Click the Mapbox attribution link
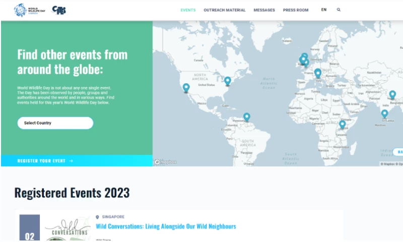This screenshot has width=403, height=242. pos(387,164)
